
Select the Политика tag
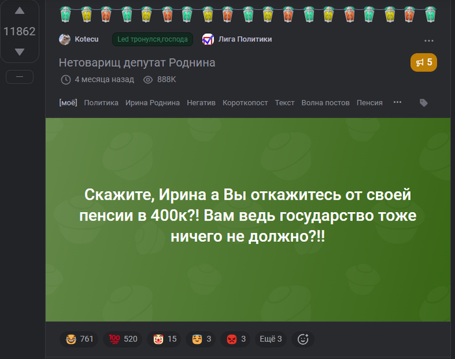click(x=101, y=103)
